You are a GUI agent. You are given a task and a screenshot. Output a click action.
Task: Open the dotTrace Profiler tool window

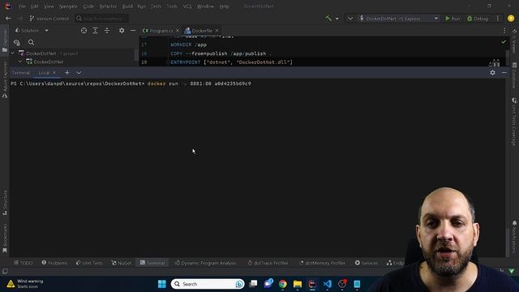pos(268,263)
